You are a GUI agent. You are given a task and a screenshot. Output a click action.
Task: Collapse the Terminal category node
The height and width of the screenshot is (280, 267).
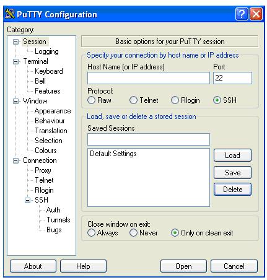[15, 61]
